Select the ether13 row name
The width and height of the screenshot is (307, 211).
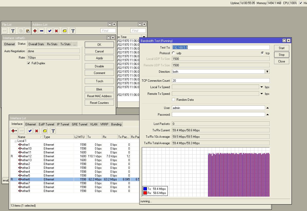click(x=27, y=160)
